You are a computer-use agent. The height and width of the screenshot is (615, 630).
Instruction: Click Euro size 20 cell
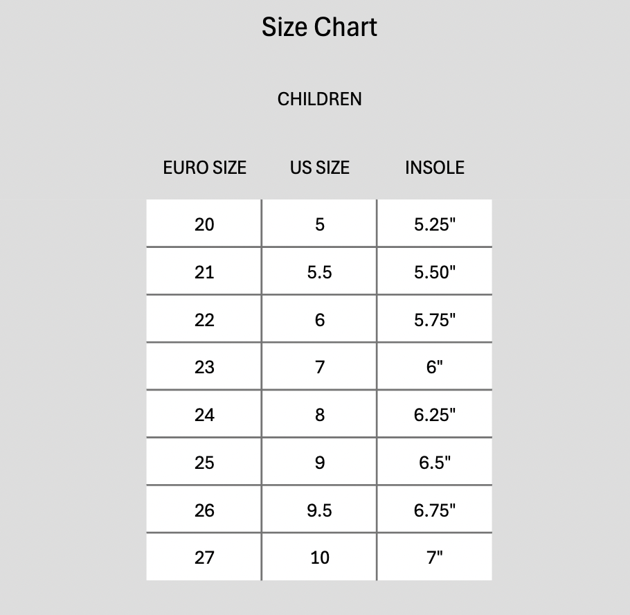click(204, 224)
